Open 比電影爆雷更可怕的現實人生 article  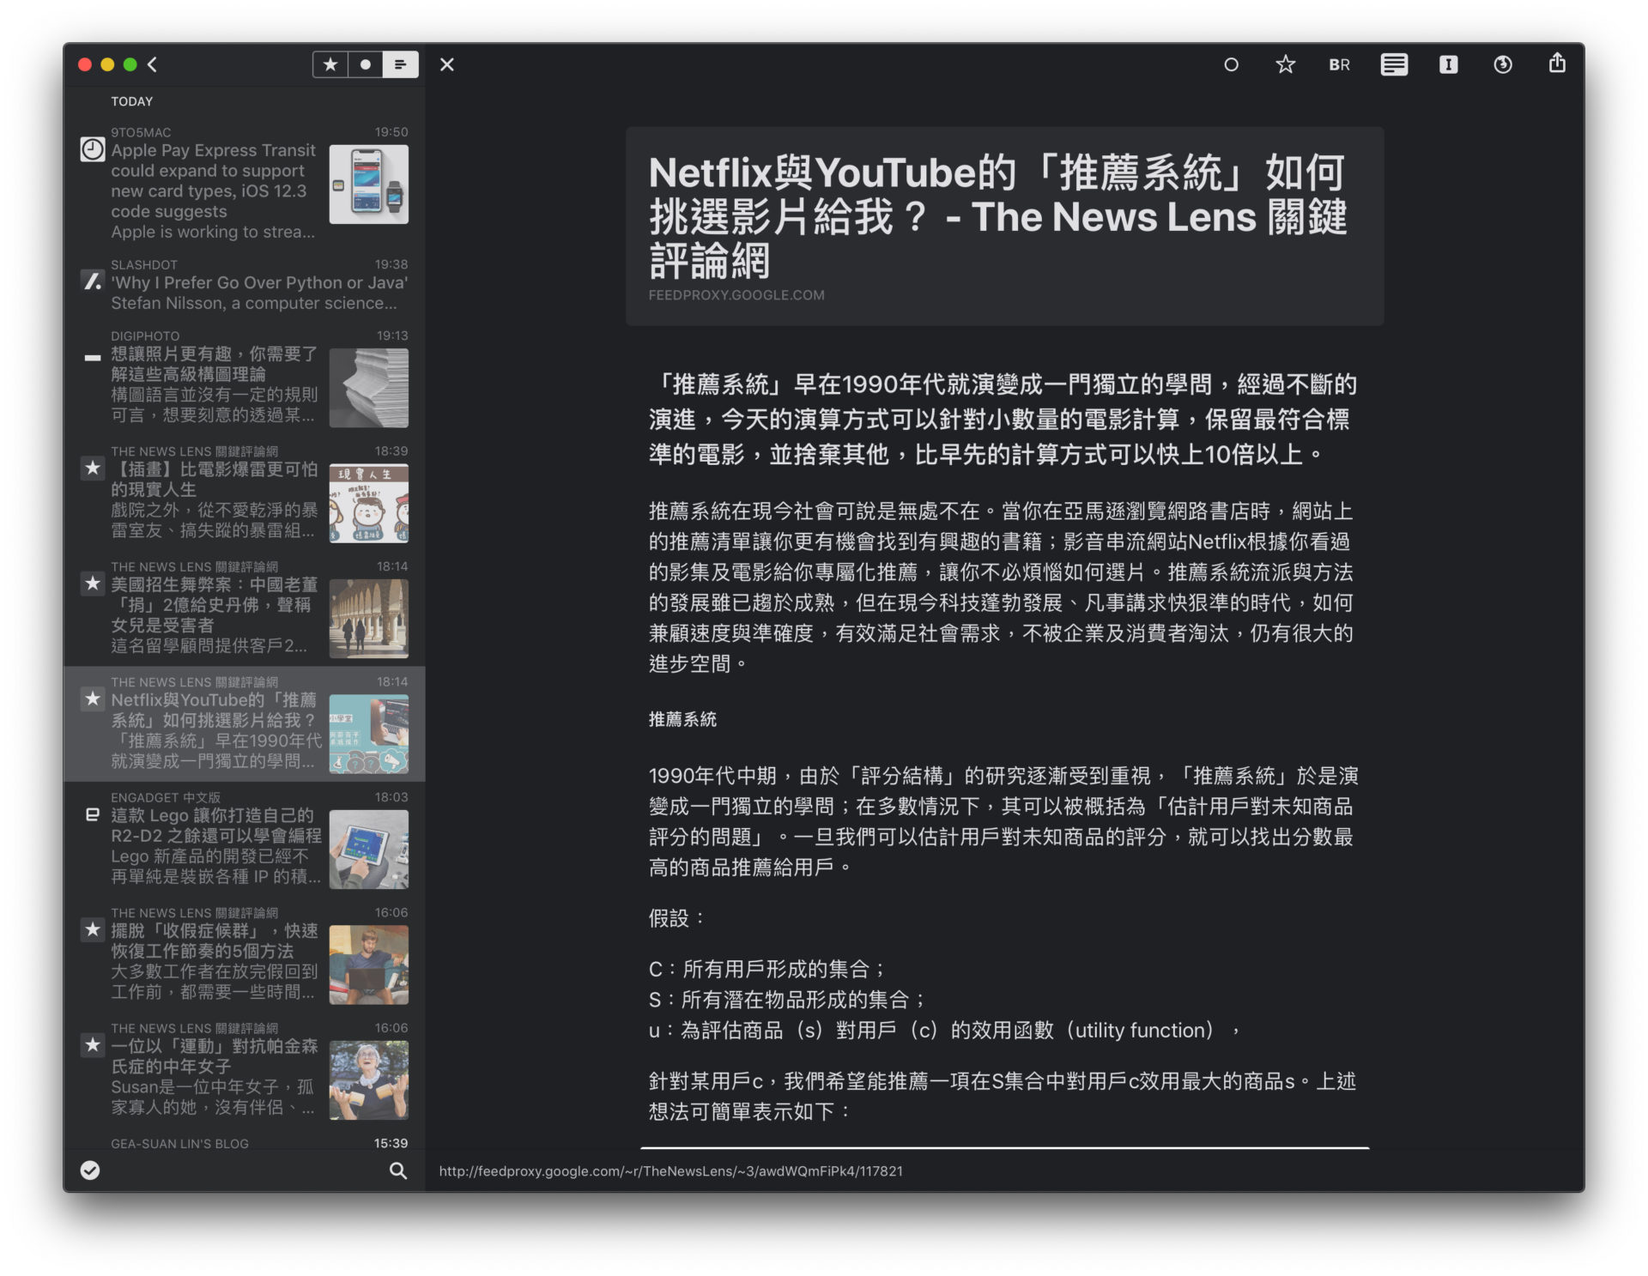[x=245, y=493]
